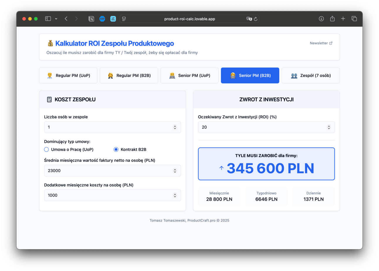Click the address bar URL product-roi-calc.lovable.app
Viewport: 379px width, 271px height.
click(x=190, y=19)
